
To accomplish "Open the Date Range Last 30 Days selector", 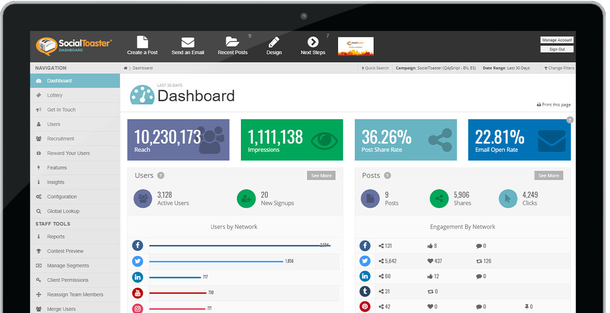I will [506, 68].
